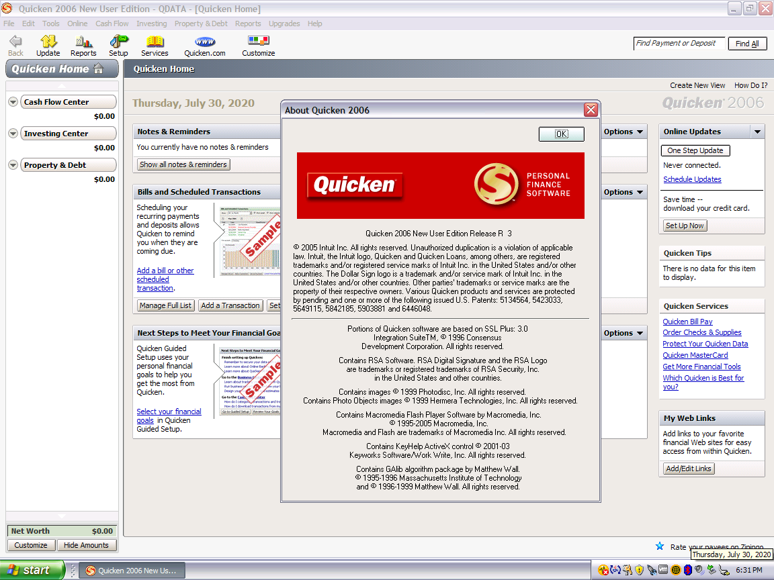Viewport: 774px width, 580px height.
Task: Click the yellow tray icon with red X
Action: click(603, 570)
